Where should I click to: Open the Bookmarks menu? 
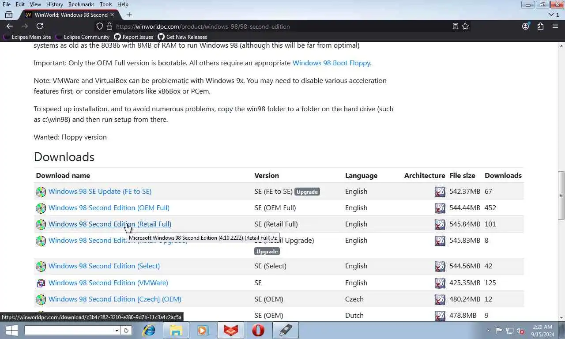coord(81,4)
